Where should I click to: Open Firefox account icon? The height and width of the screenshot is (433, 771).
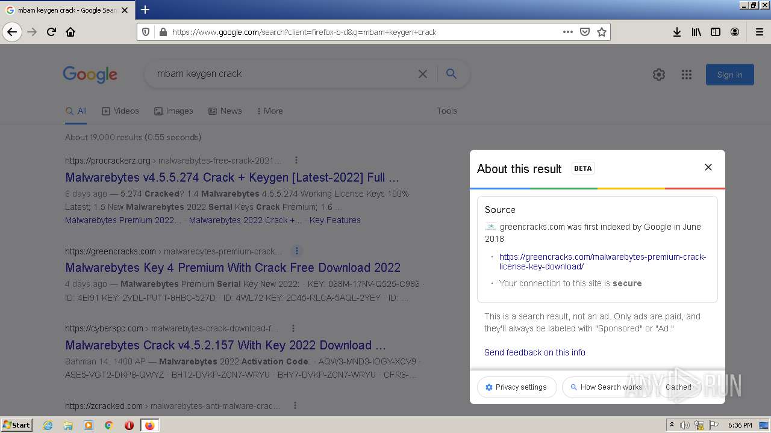tap(735, 32)
